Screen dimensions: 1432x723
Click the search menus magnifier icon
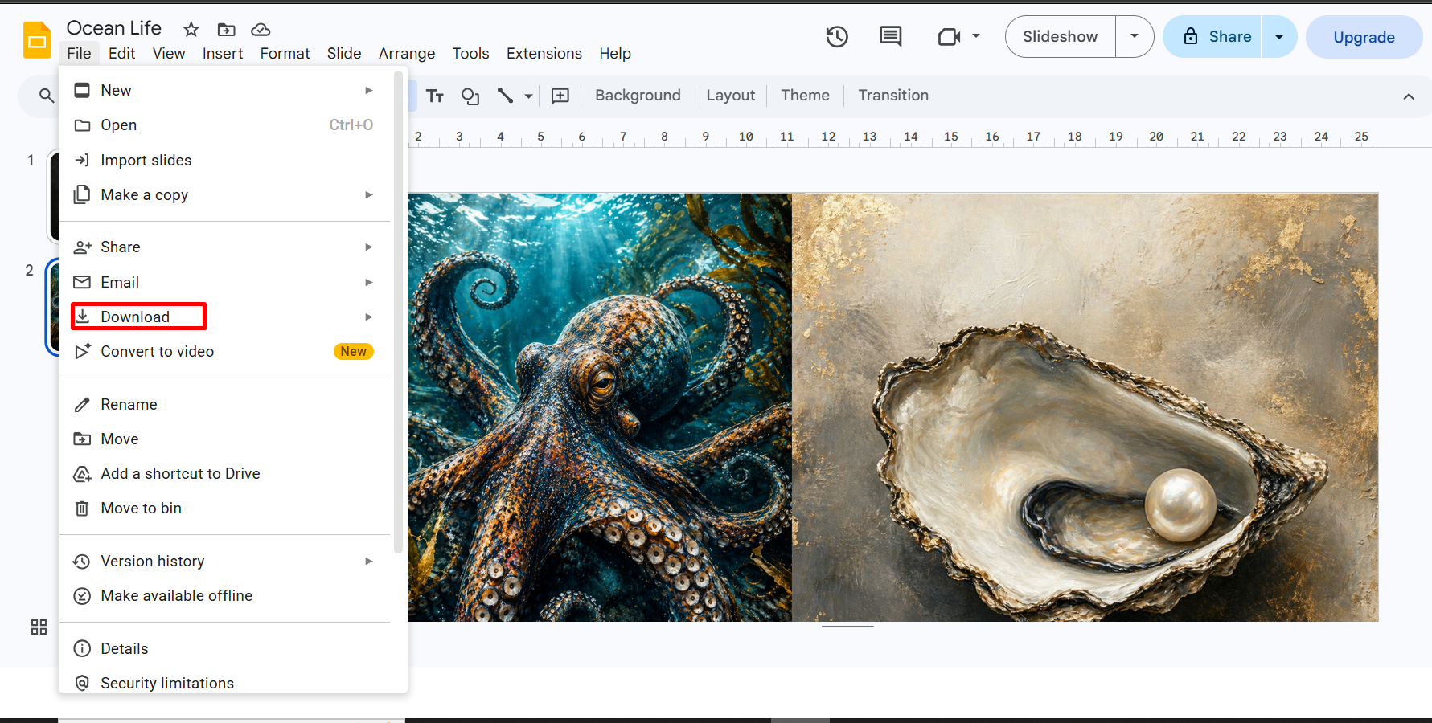click(47, 96)
